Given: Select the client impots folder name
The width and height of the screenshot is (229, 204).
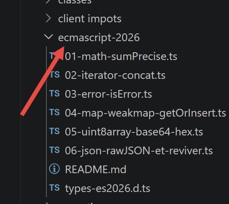Looking at the screenshot, I should (90, 19).
